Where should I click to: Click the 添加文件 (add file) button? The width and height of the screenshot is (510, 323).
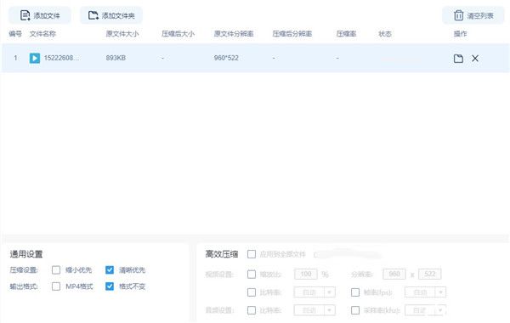coord(39,15)
